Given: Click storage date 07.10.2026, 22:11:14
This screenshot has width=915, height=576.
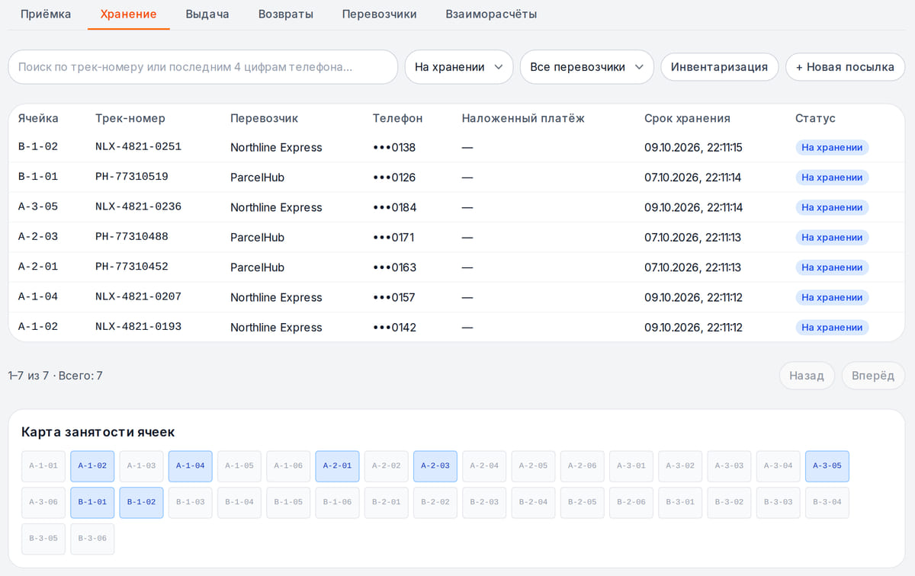Looking at the screenshot, I should coord(692,178).
